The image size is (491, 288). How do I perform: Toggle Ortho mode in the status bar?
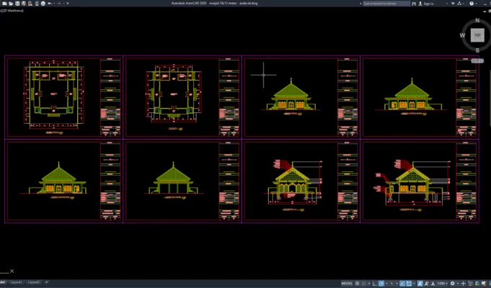coord(374,284)
